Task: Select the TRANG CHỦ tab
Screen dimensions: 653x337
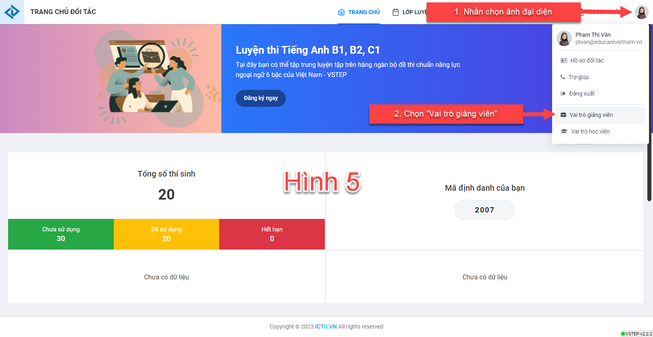Action: click(359, 12)
